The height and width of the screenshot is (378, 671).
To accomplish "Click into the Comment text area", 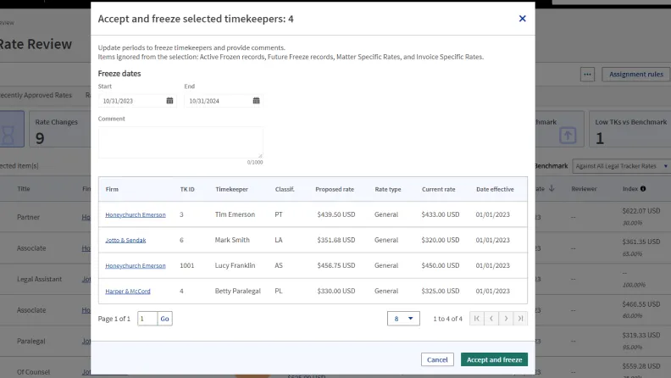I will coord(180,142).
